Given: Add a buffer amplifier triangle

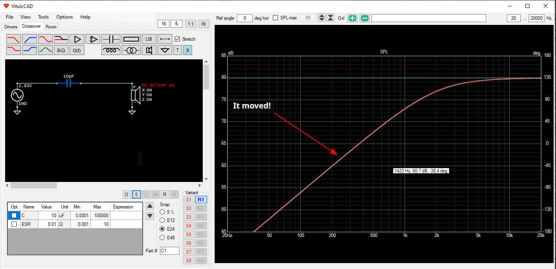Looking at the screenshot, I should click(77, 39).
